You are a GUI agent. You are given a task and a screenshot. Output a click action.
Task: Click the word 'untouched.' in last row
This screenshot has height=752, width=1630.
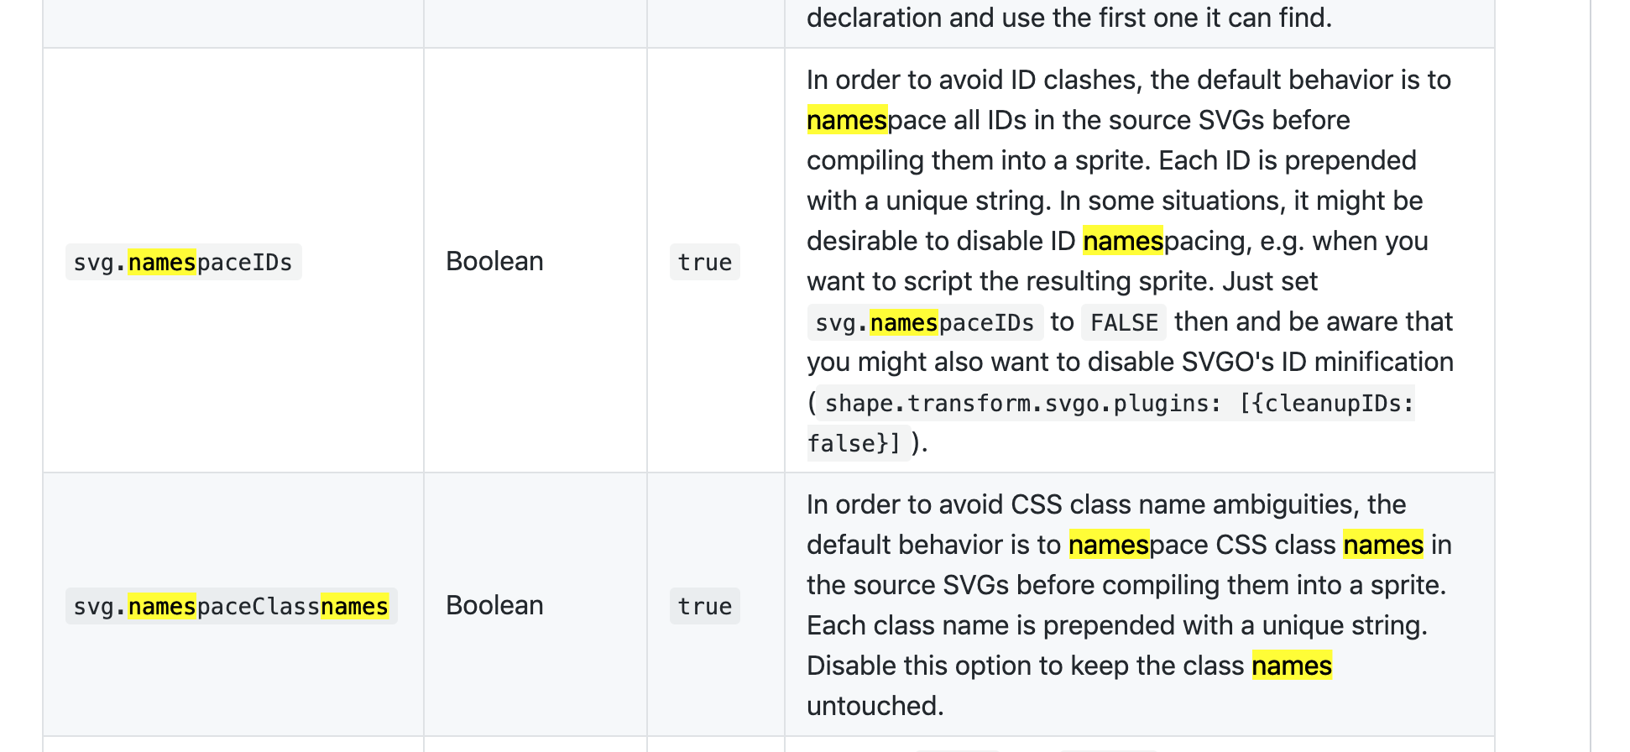point(875,706)
